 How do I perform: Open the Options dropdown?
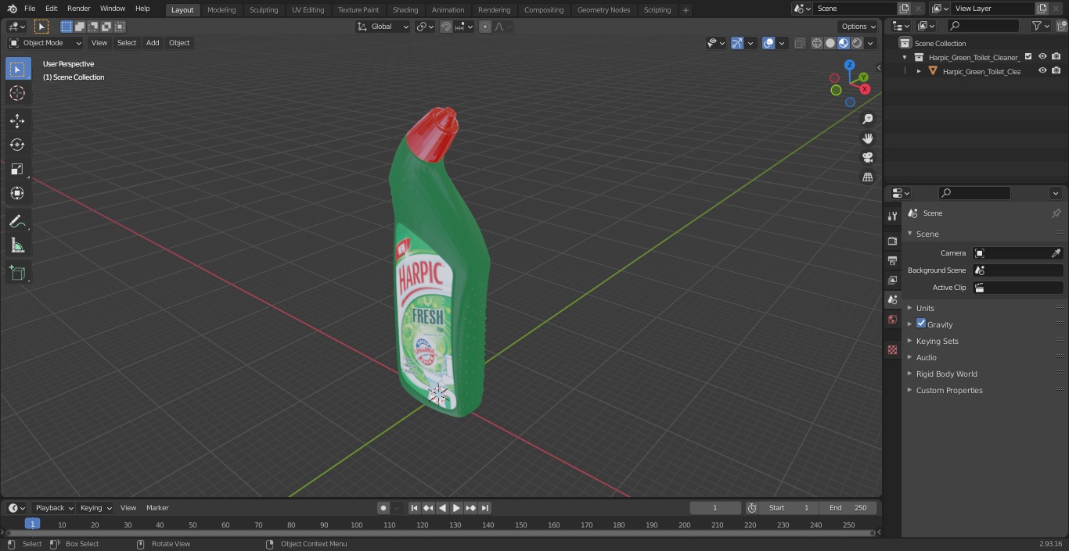click(858, 27)
